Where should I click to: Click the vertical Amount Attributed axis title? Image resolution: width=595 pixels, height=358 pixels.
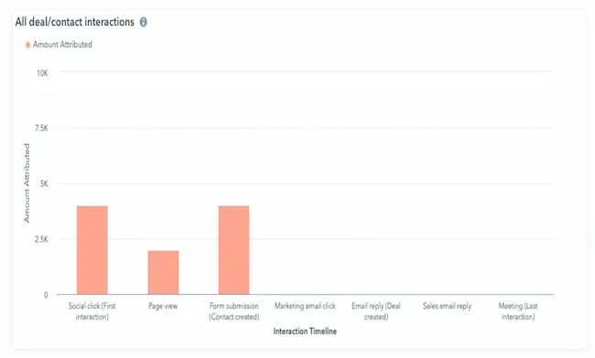[27, 182]
